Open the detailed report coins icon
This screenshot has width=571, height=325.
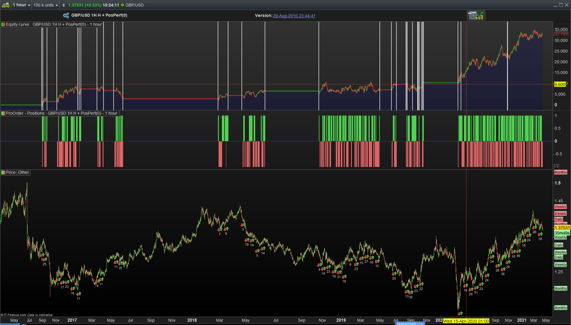coord(476,15)
